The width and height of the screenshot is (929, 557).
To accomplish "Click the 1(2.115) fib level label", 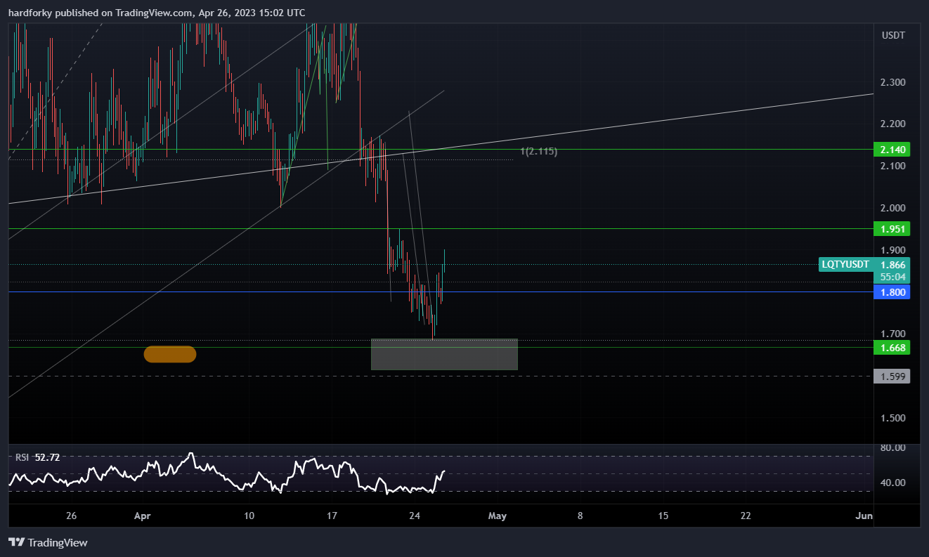I will 539,151.
